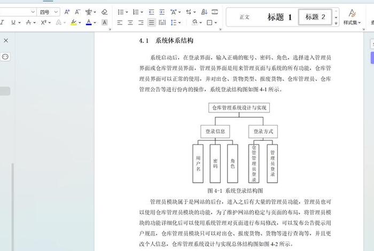Expand the styles gallery fully

(336, 23)
